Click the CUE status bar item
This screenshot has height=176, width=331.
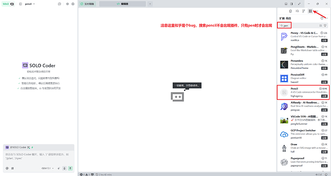pos(319,175)
